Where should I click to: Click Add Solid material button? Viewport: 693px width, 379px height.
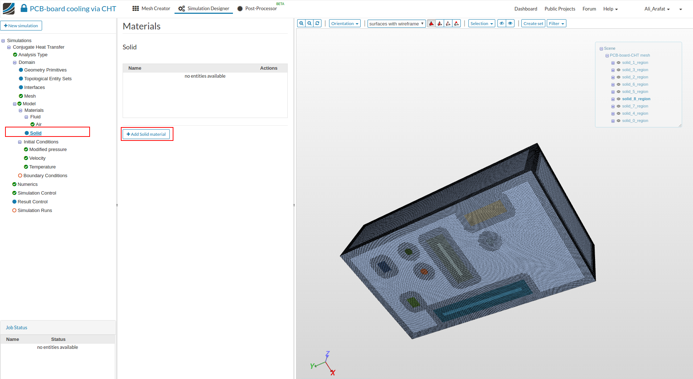tap(146, 134)
